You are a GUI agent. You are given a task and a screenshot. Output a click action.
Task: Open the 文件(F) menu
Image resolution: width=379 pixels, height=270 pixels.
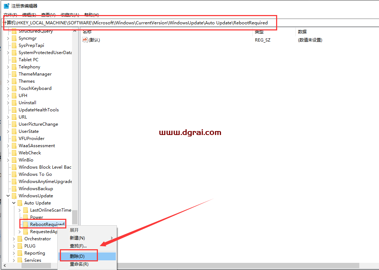pyautogui.click(x=10, y=15)
